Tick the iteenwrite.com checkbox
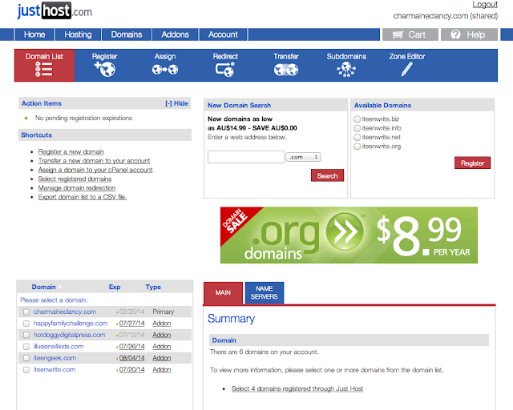 pyautogui.click(x=26, y=370)
